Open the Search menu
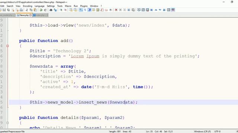This screenshot has width=238, height=133. 10,6
